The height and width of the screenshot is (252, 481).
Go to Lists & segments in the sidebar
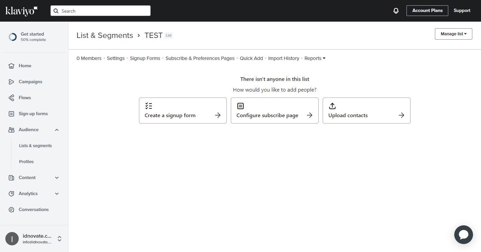(35, 146)
